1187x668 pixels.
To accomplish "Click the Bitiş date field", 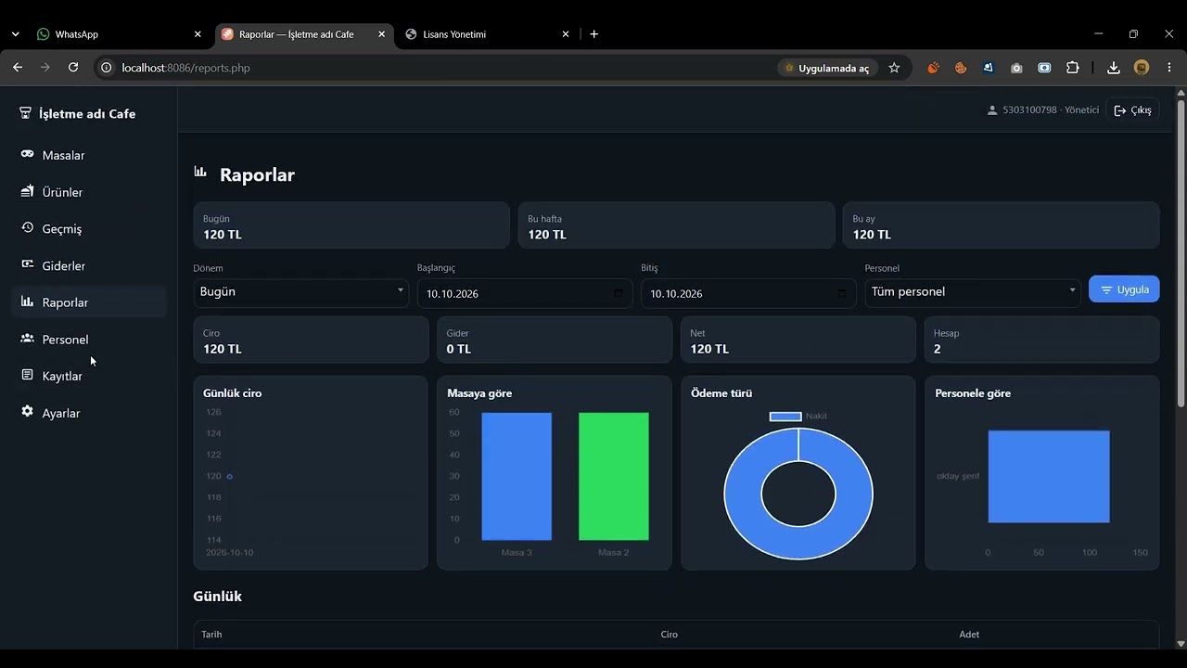I will [x=748, y=293].
